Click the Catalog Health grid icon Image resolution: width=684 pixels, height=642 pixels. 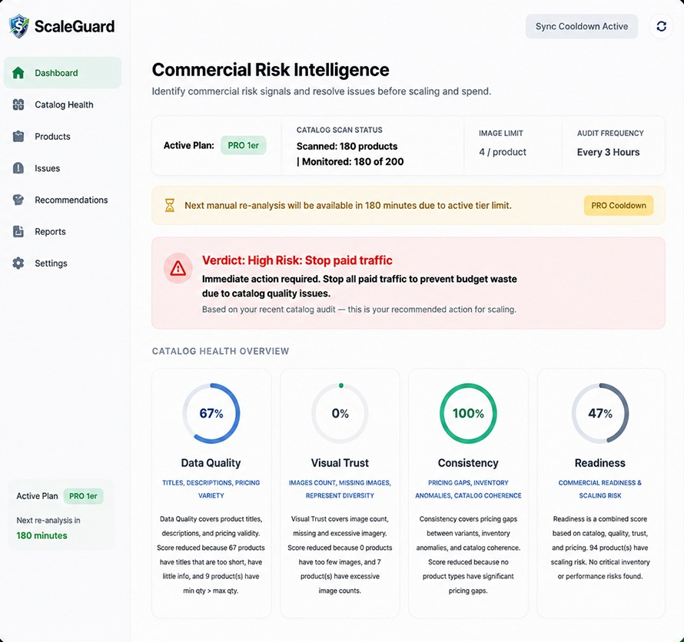pos(18,104)
